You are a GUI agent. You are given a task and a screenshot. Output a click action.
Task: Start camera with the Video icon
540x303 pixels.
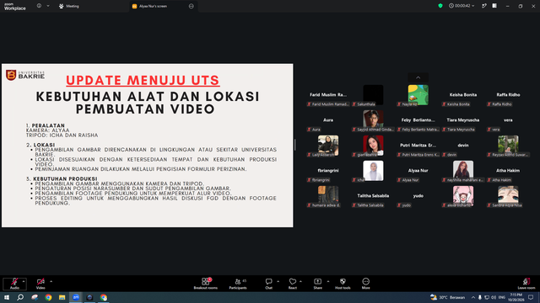coord(40,282)
